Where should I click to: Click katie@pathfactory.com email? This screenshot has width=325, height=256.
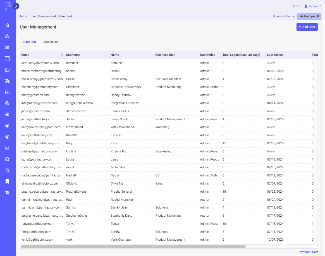coord(37,135)
